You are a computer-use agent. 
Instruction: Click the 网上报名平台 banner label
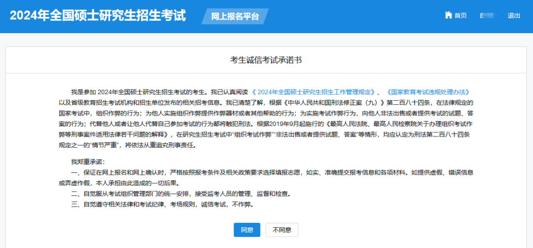(x=235, y=16)
